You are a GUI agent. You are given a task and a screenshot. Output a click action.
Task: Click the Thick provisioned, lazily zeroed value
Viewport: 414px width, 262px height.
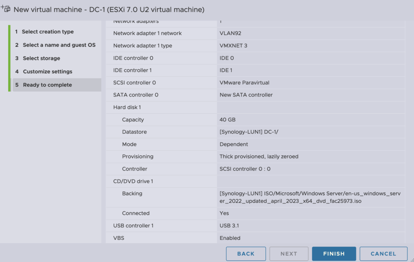coord(259,156)
